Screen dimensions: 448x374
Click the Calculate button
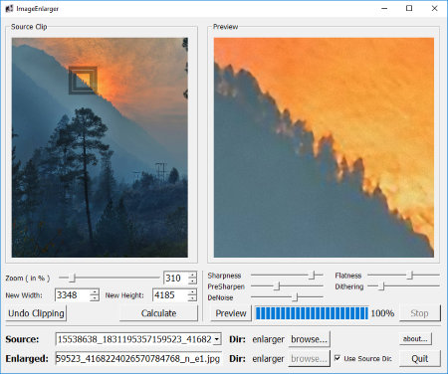[x=158, y=313]
